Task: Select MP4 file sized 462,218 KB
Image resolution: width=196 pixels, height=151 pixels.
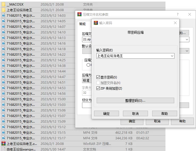Action: point(83,132)
